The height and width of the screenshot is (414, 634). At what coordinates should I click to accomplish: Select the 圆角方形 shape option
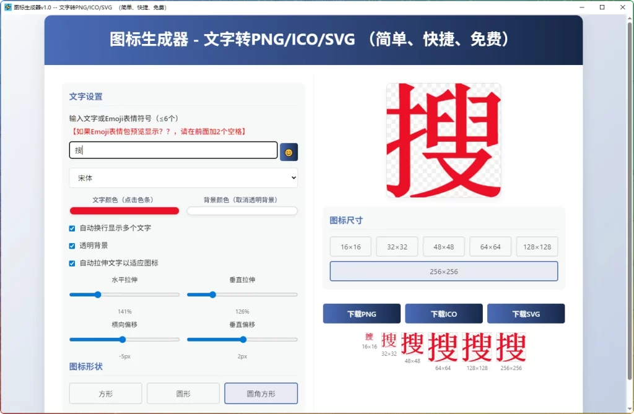coord(261,393)
